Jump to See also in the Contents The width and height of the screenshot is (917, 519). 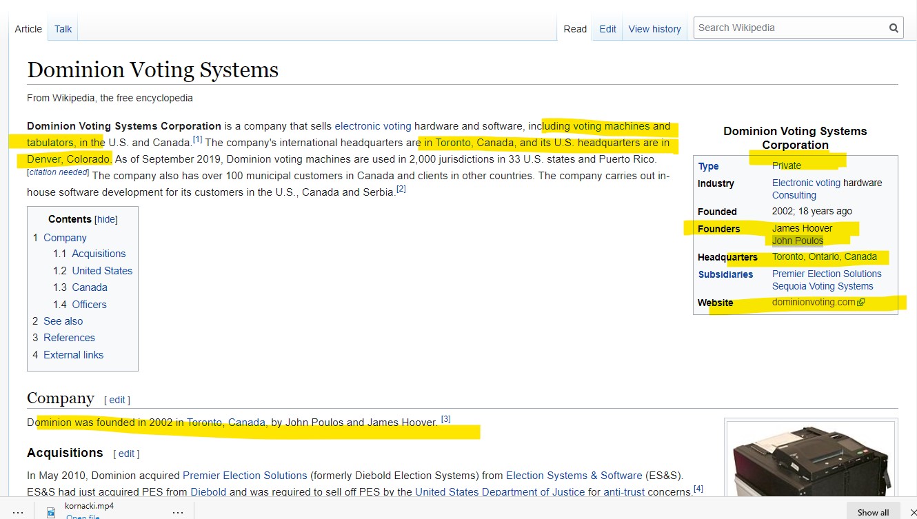63,321
